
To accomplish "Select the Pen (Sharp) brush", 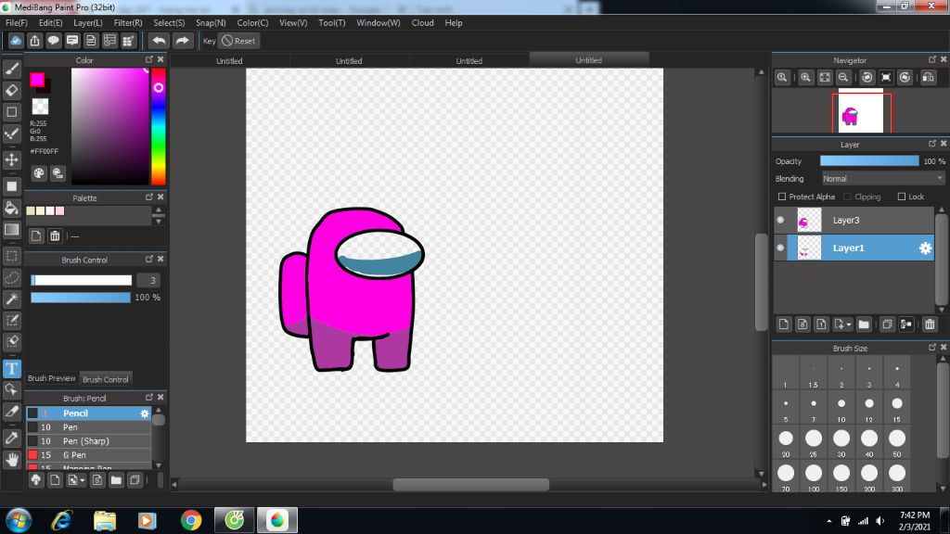I will (x=88, y=441).
